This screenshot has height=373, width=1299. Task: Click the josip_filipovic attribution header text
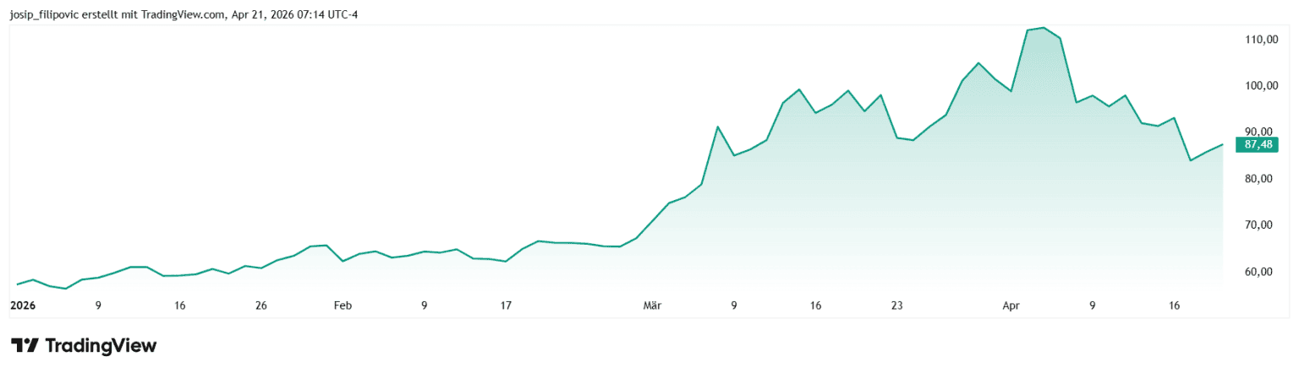click(x=184, y=14)
